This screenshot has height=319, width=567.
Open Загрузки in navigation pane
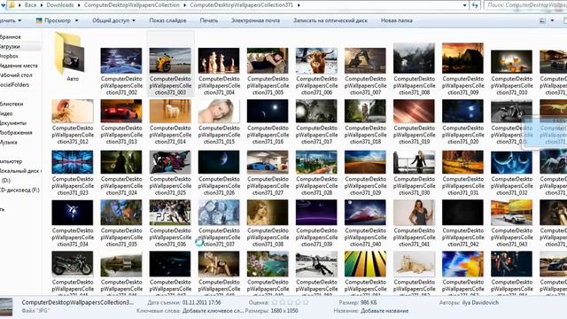coord(11,47)
